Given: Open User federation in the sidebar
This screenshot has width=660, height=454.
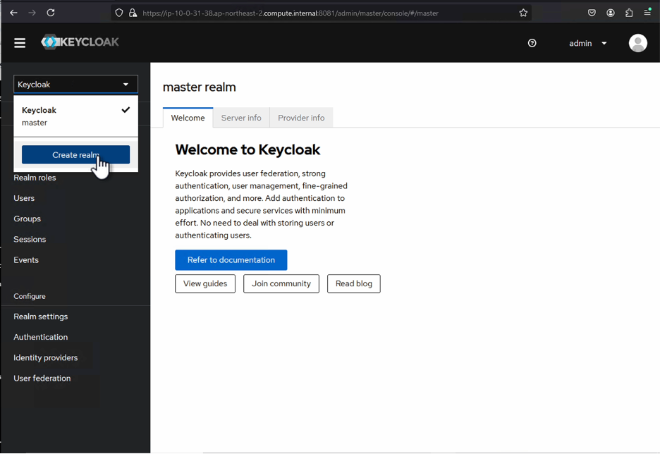Looking at the screenshot, I should coord(42,379).
